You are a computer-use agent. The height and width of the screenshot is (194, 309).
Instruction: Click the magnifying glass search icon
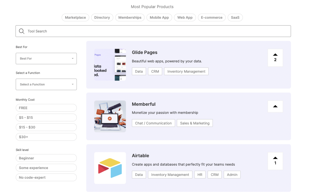click(x=22, y=31)
